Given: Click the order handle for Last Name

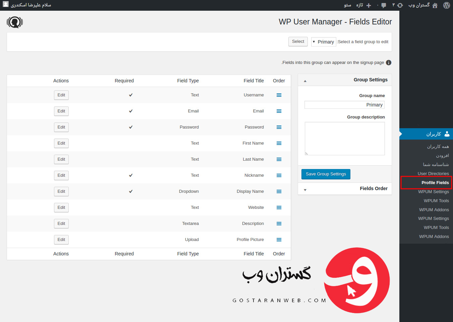Looking at the screenshot, I should [279, 159].
